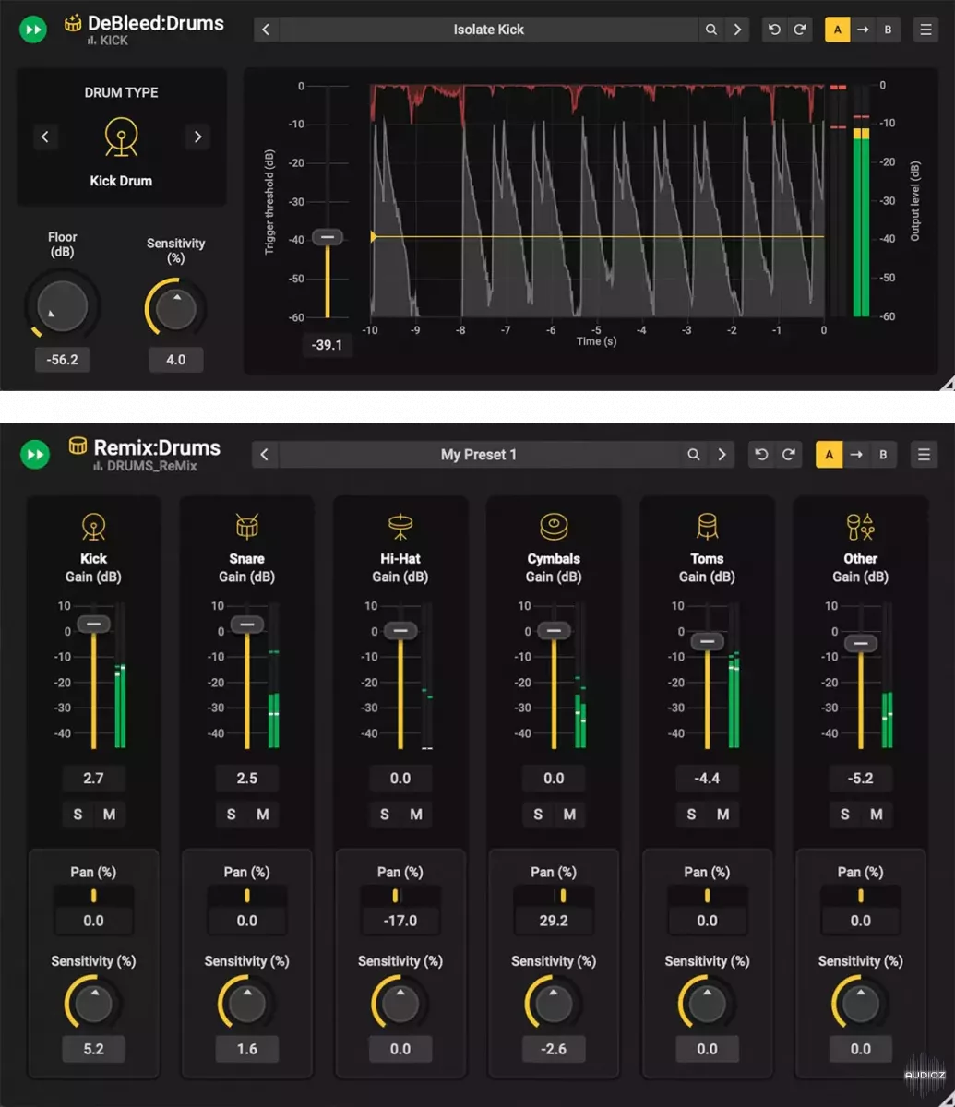Click the Hi-Hat pan value -17.0
Viewport: 955px width, 1107px height.
coord(400,921)
